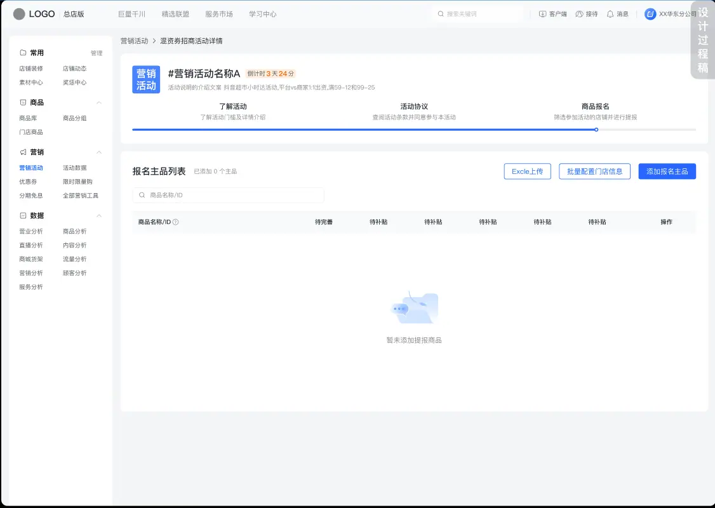Open 优惠券 in sidebar
The width and height of the screenshot is (715, 508).
pyautogui.click(x=29, y=182)
